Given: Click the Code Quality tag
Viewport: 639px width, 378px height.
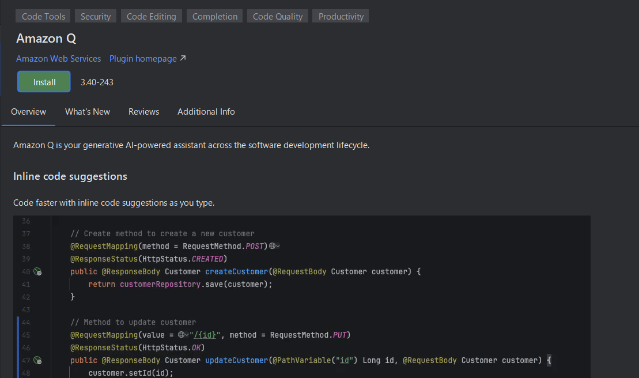Looking at the screenshot, I should coord(278,16).
